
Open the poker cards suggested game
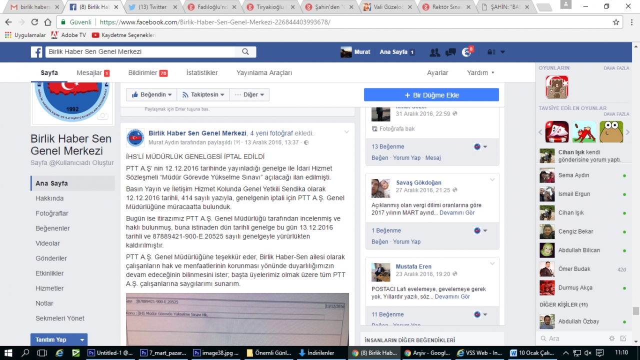point(556,132)
